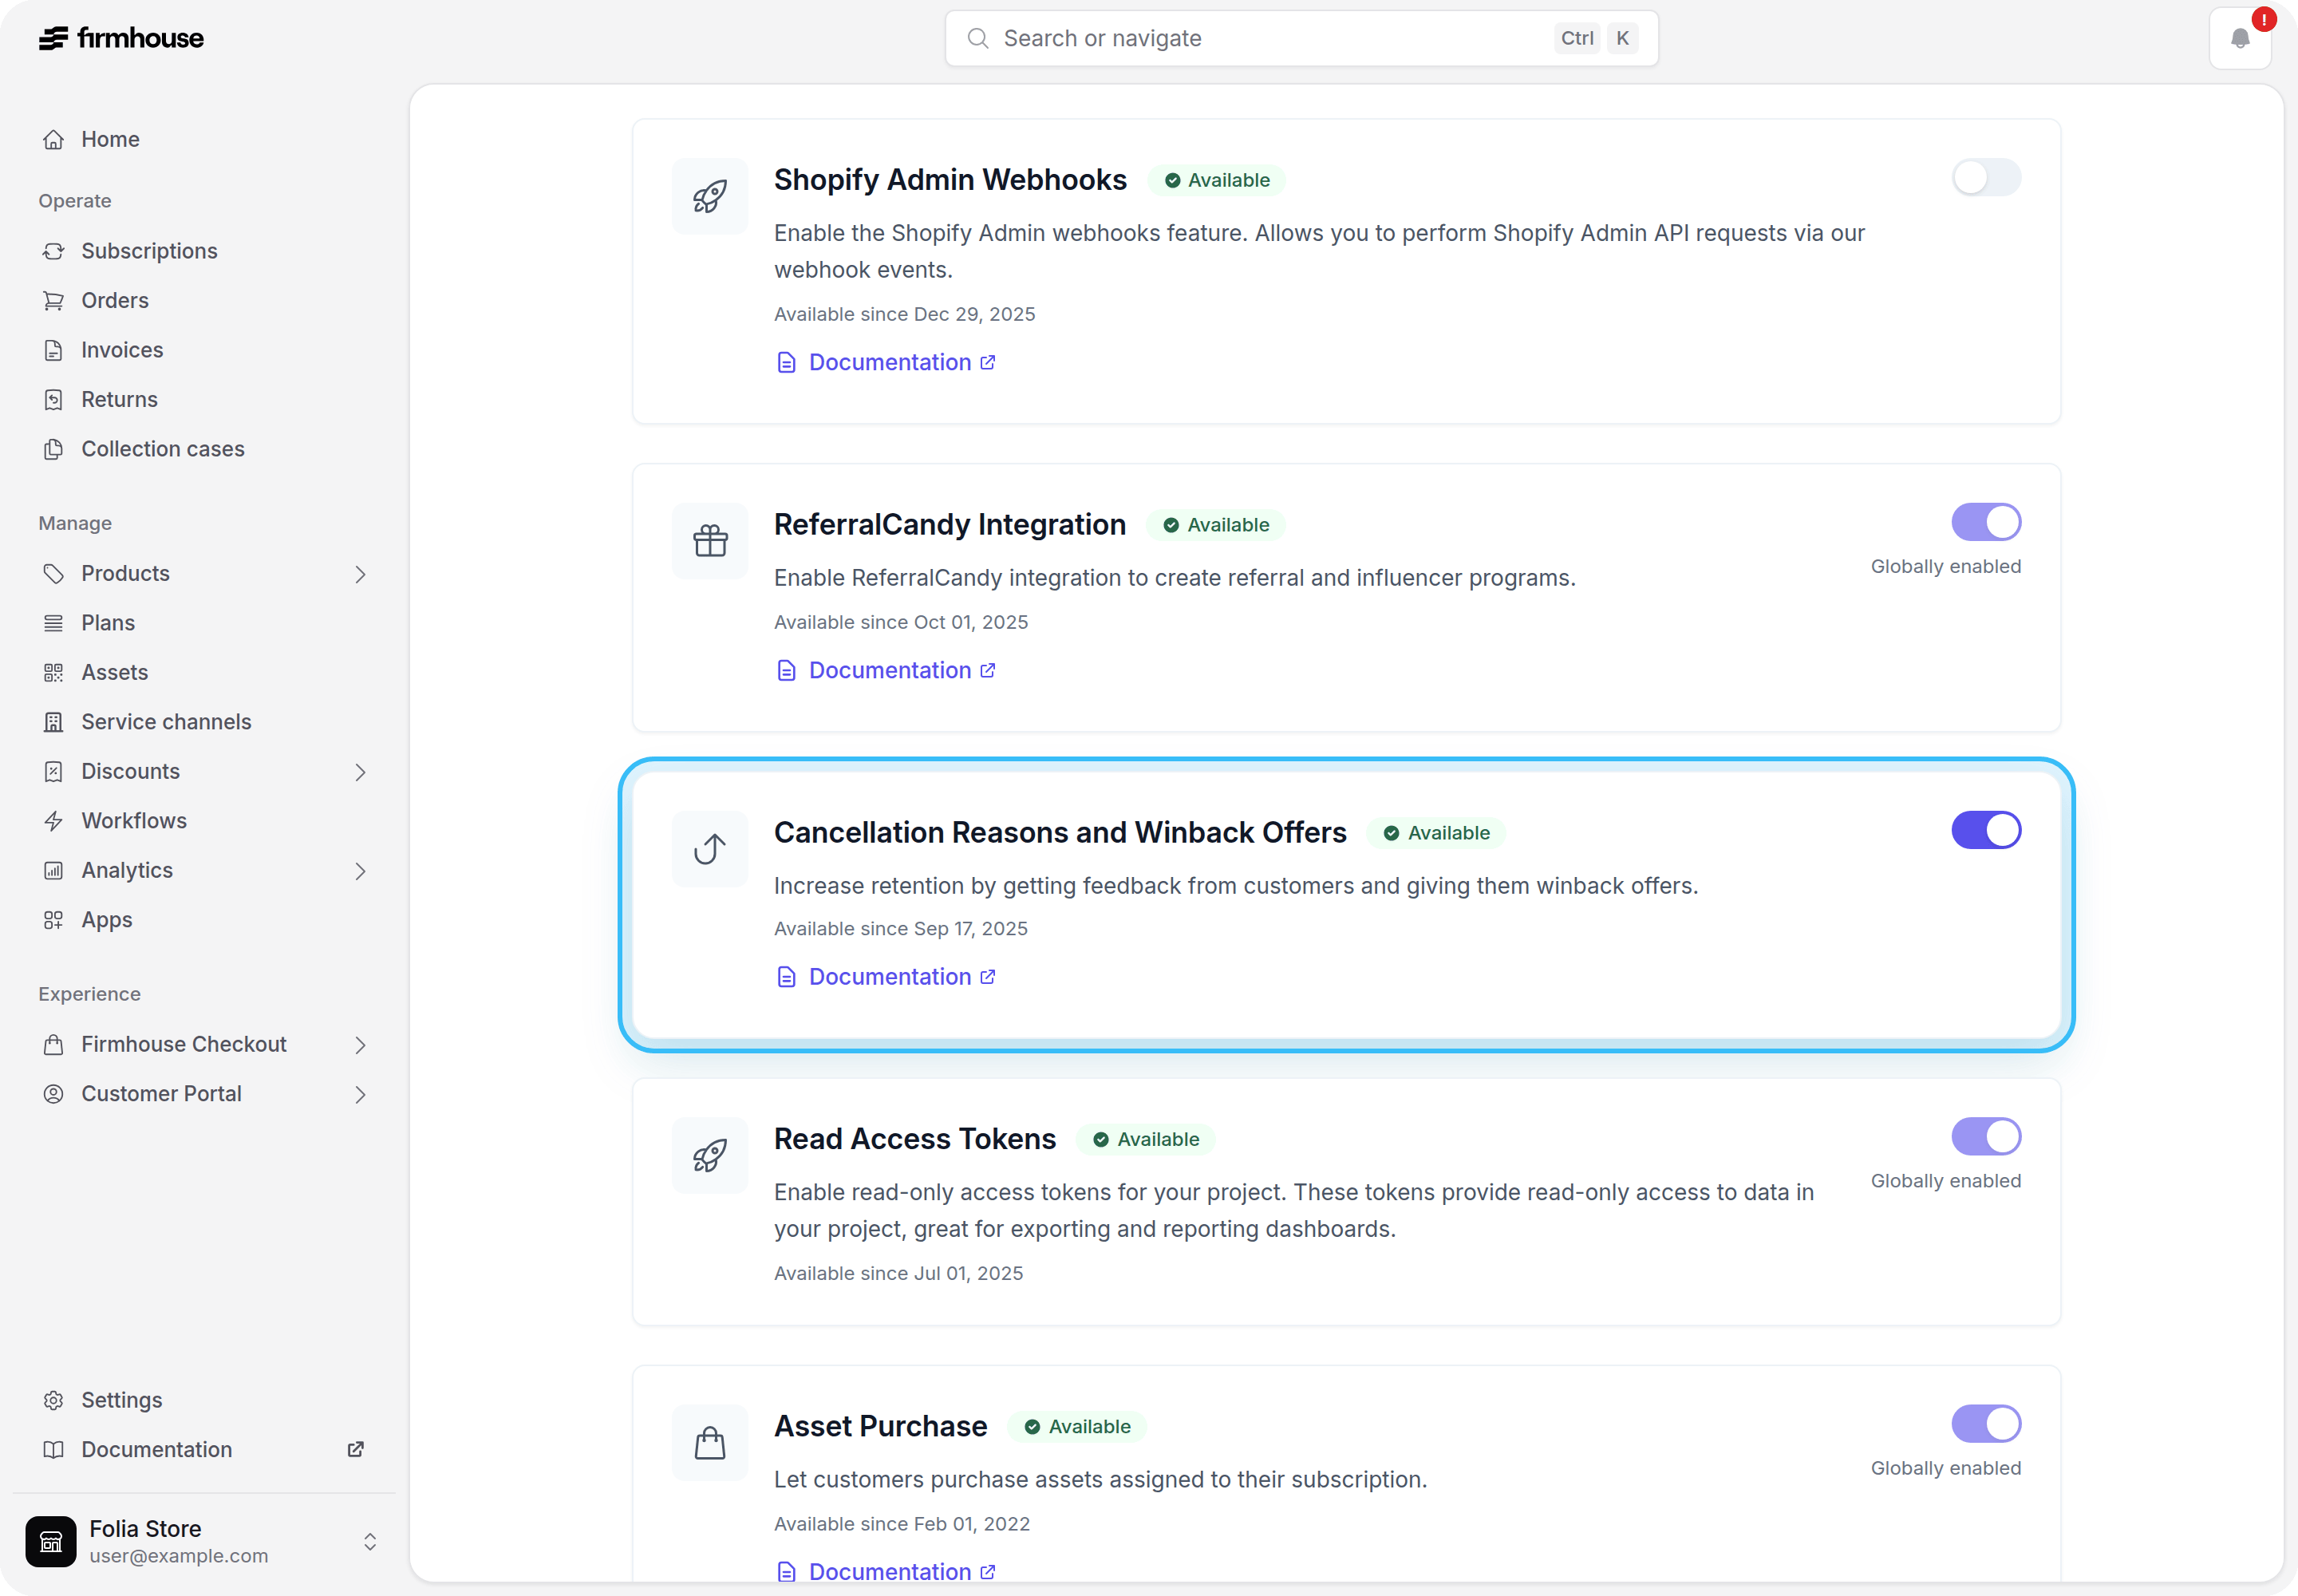Toggle the Read Access Tokens switch

point(1986,1137)
